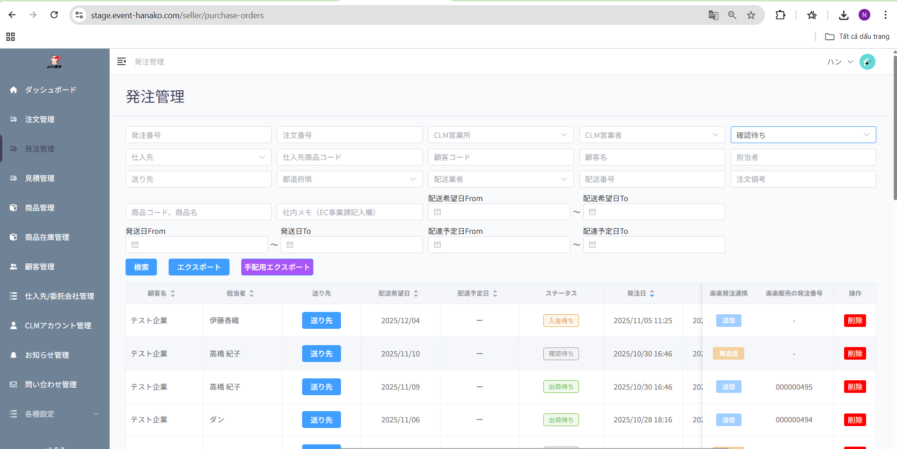The height and width of the screenshot is (449, 897).
Task: Sort table by 配送希望日 column
Action: (416, 293)
